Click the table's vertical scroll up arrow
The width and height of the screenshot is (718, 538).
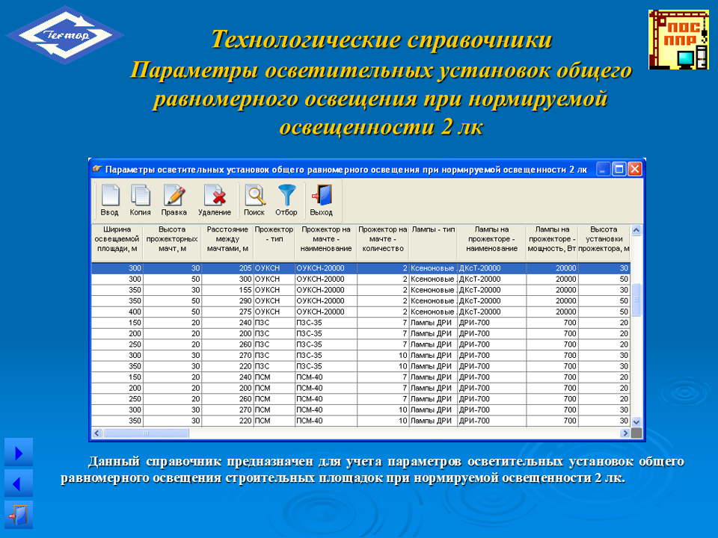[636, 231]
